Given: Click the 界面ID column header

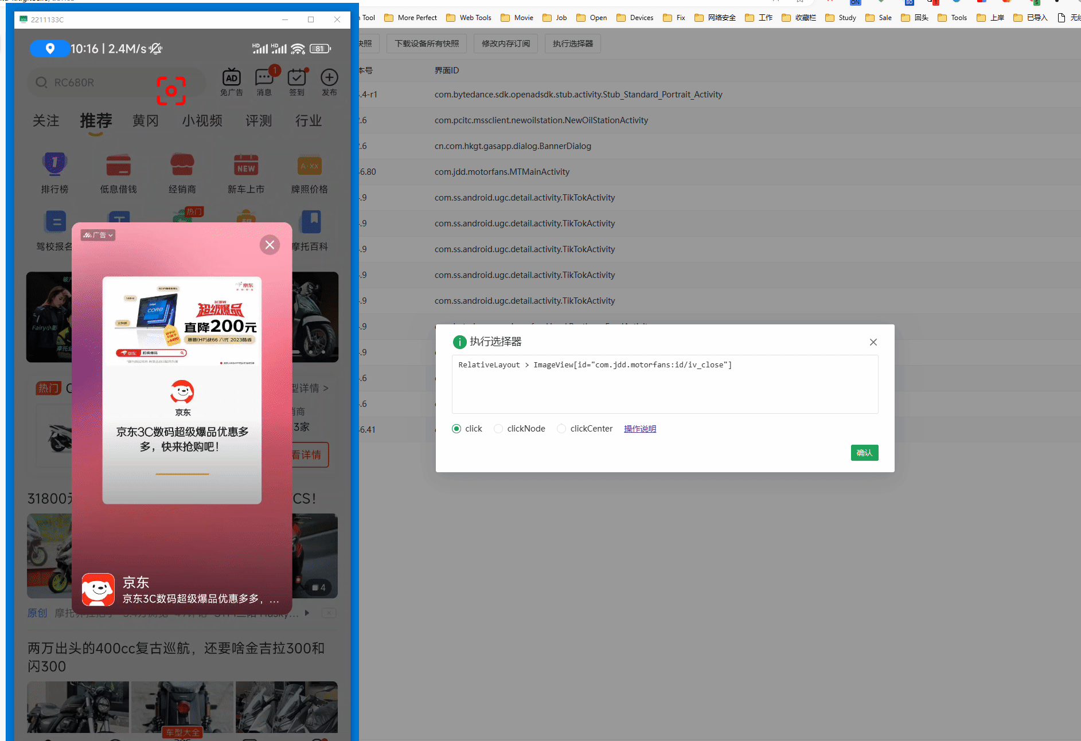Looking at the screenshot, I should 447,70.
